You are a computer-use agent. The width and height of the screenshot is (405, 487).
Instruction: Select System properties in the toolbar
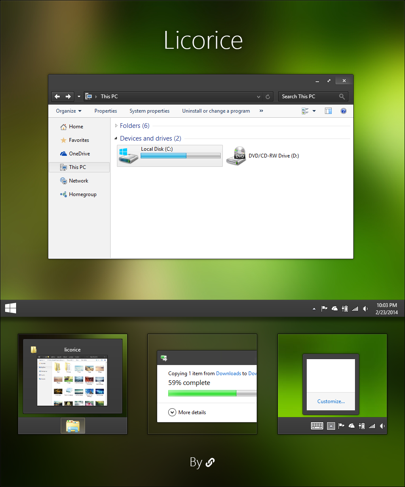coord(149,111)
